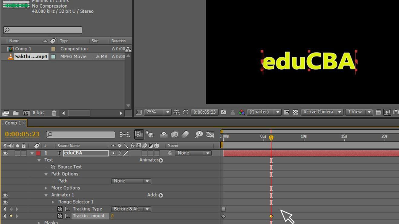The image size is (399, 224).
Task: Open the Add menu arrow for Animator 1
Action: (x=161, y=195)
